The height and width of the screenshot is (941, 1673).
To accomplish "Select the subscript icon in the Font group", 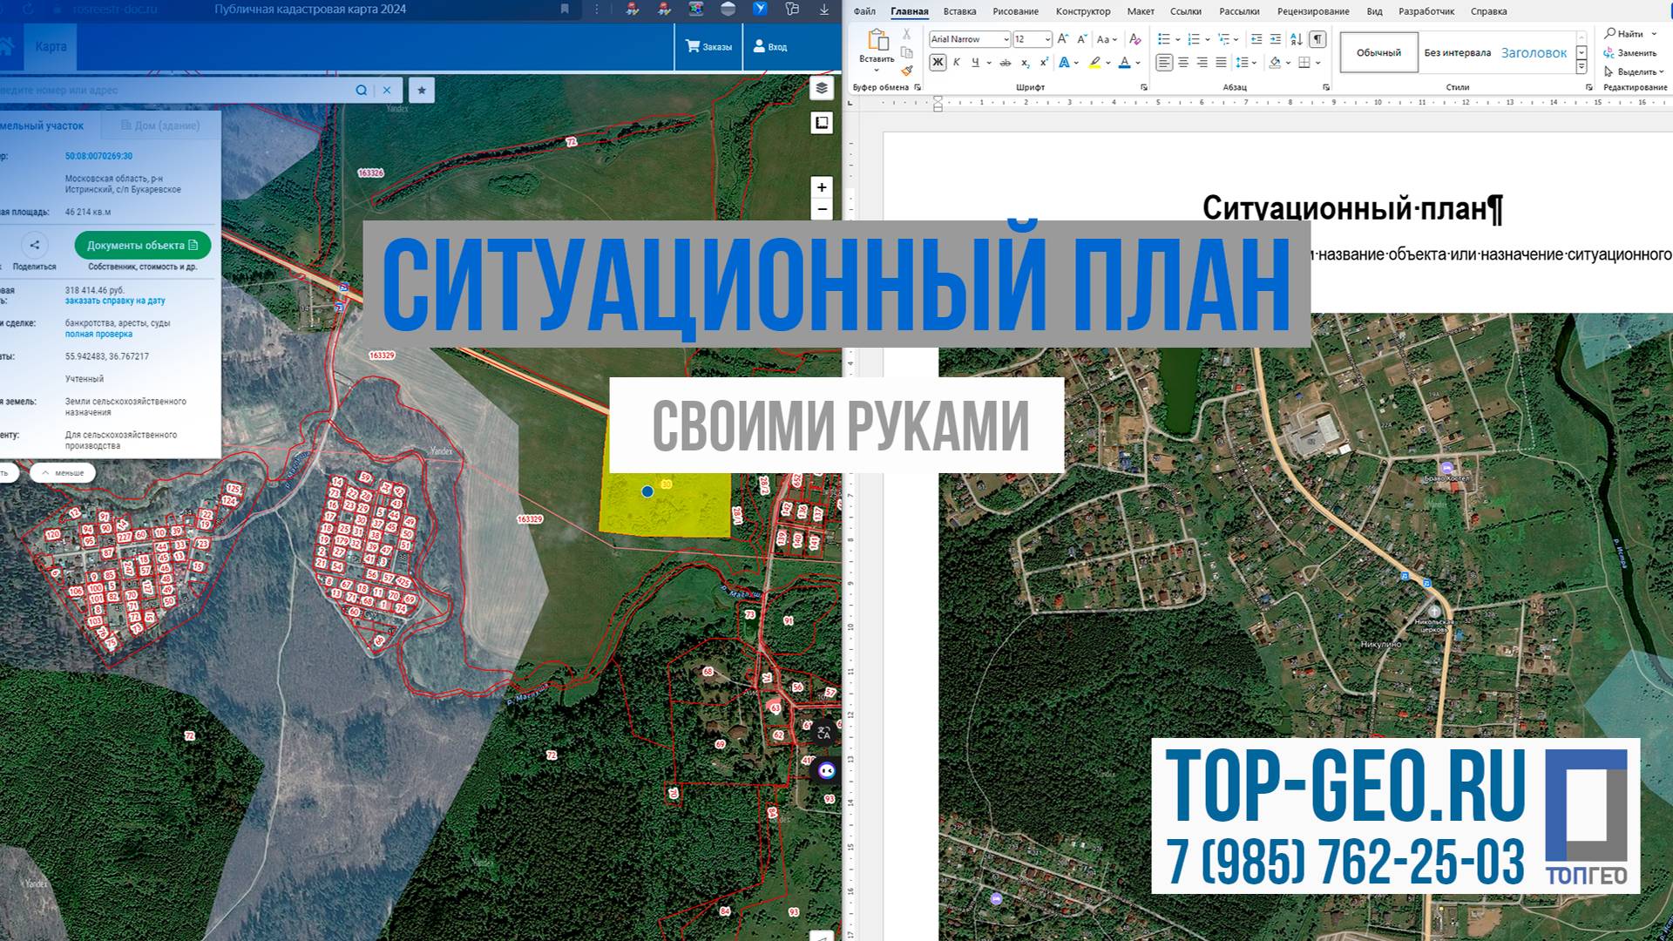I will tap(1026, 64).
